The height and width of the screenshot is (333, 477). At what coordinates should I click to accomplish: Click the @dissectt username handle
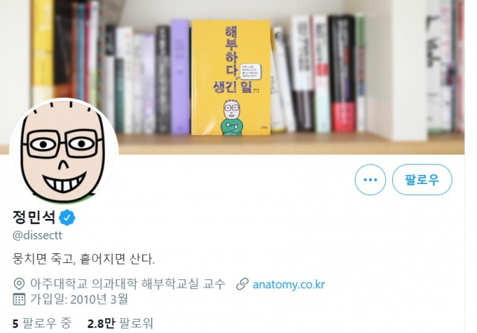pos(37,235)
